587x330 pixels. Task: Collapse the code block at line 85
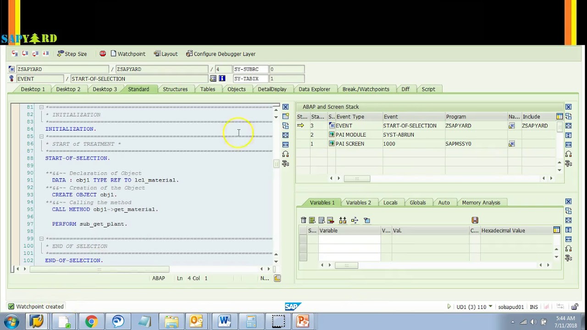(x=41, y=137)
